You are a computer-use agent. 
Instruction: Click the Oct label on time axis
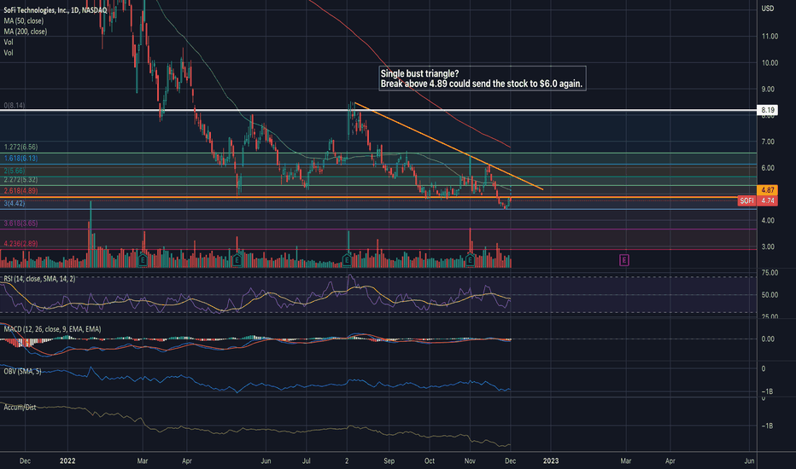pyautogui.click(x=430, y=460)
